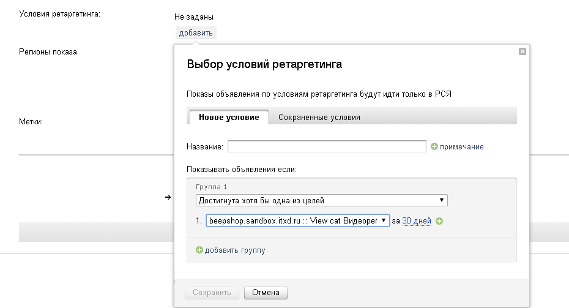Click the green plus icon beside примечание
569x308 pixels.
click(434, 146)
